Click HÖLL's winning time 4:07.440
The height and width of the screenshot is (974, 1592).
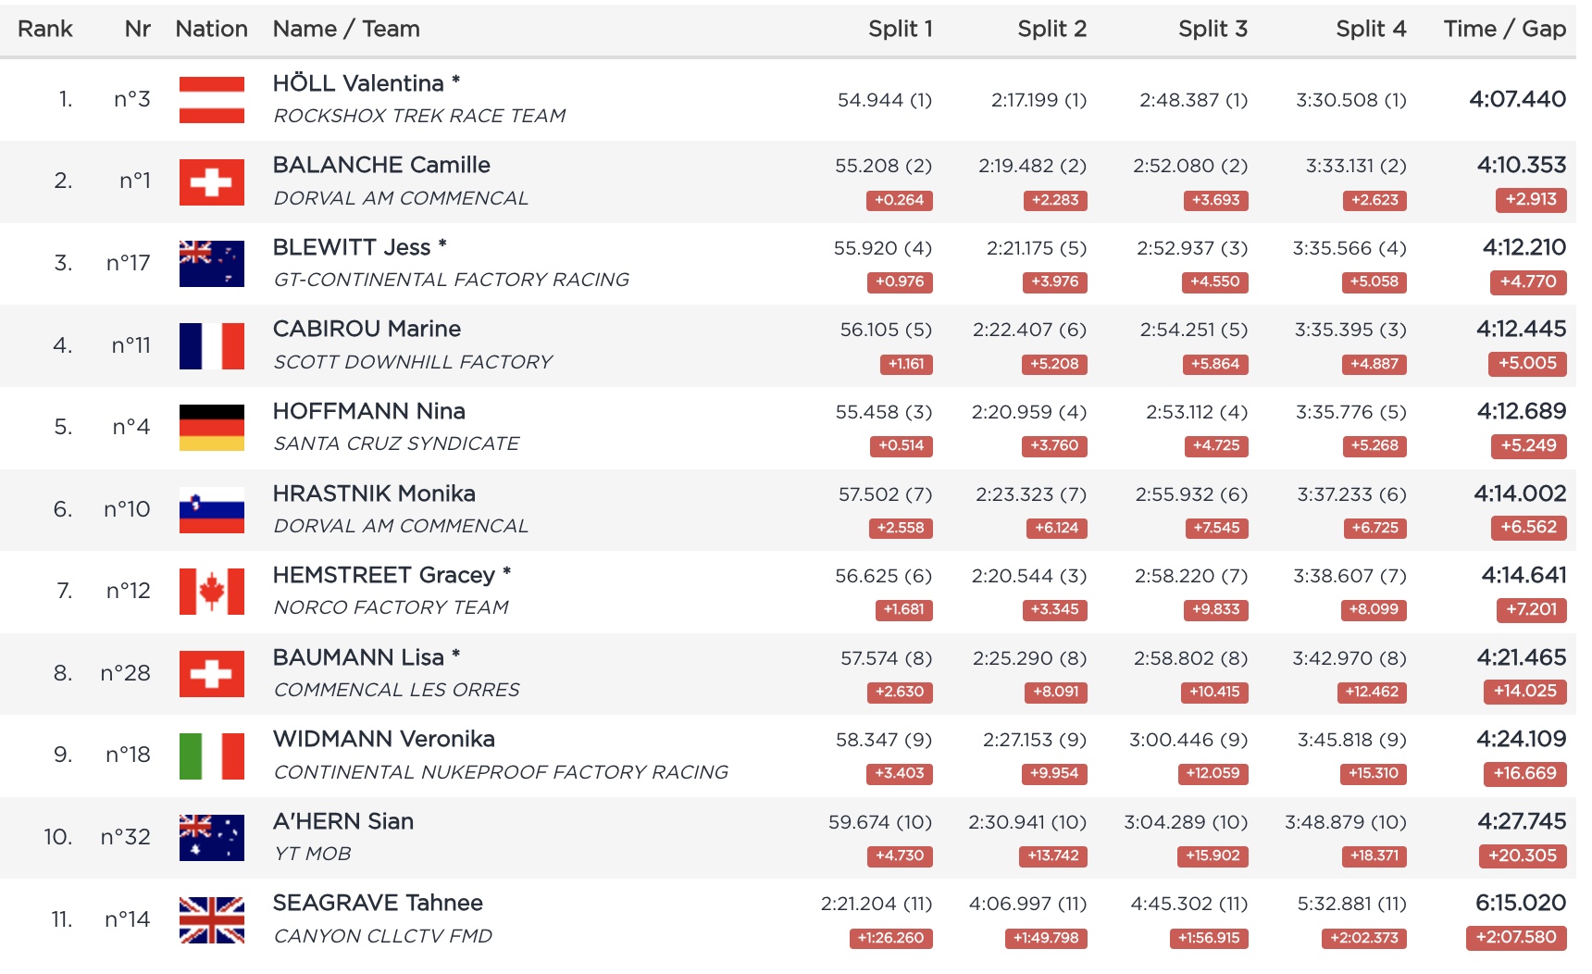tap(1517, 100)
